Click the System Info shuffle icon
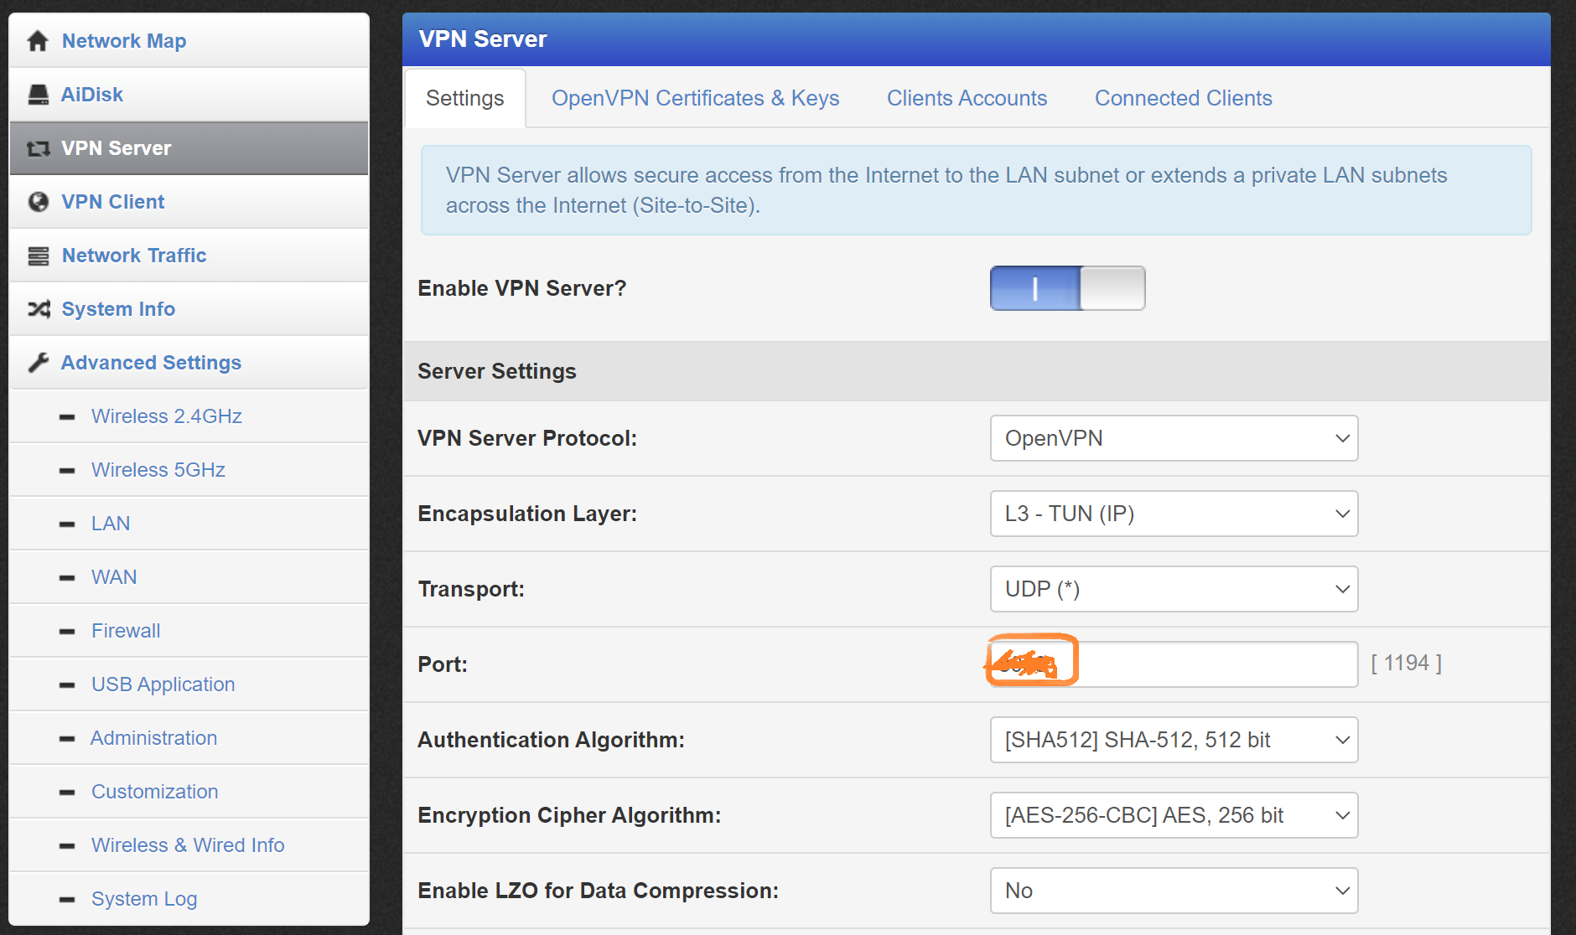Viewport: 1576px width, 935px height. [38, 309]
